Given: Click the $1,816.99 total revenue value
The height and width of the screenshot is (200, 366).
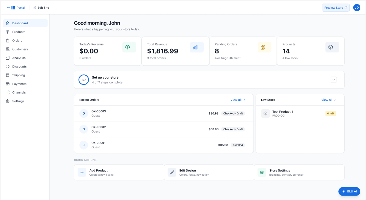Looking at the screenshot, I should coord(163,51).
